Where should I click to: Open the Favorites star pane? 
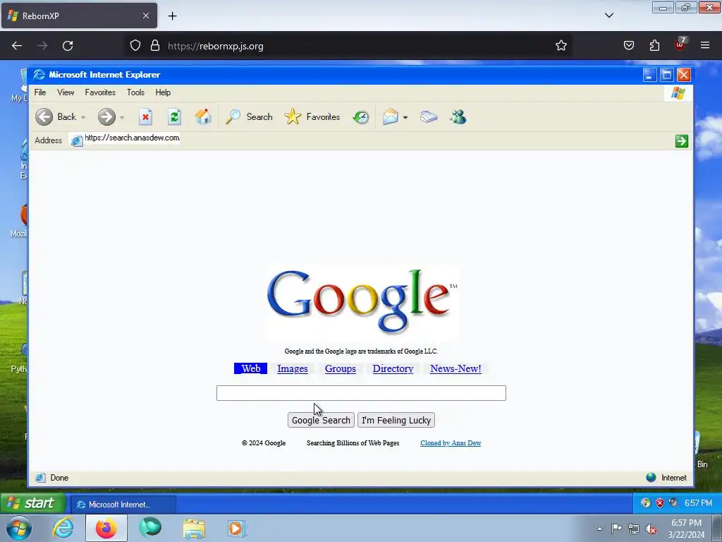(x=312, y=117)
